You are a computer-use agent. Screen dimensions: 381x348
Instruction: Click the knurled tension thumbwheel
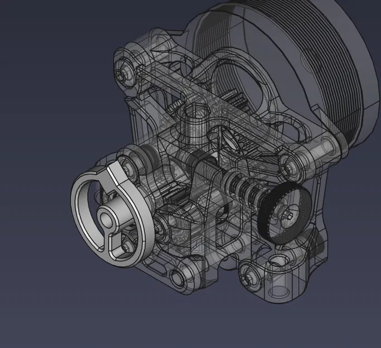pos(285,214)
